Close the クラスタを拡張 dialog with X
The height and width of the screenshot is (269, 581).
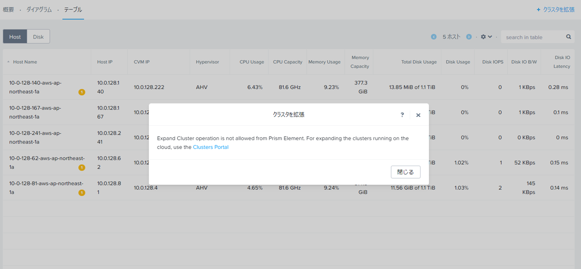(418, 115)
